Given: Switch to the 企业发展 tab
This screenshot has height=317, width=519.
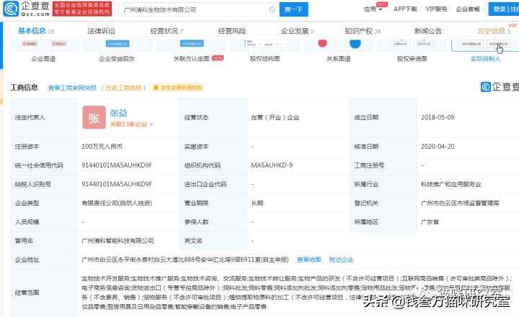Looking at the screenshot, I should (297, 31).
